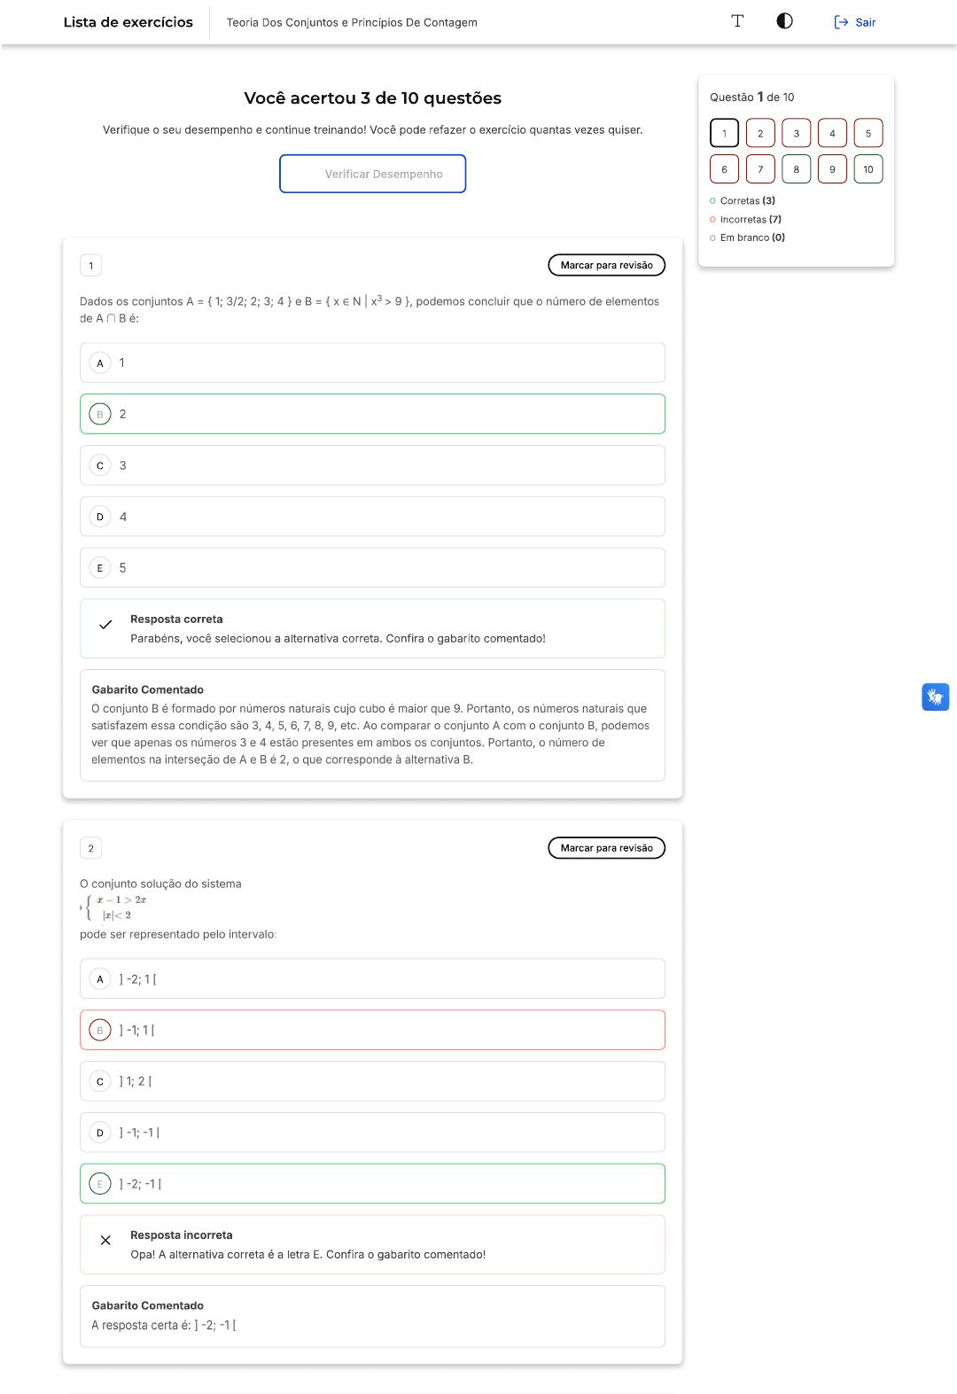Jump to question 5 in navigator

tap(868, 133)
